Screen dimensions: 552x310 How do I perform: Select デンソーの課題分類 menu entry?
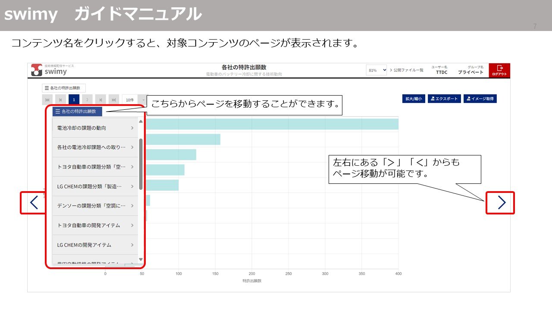click(95, 206)
